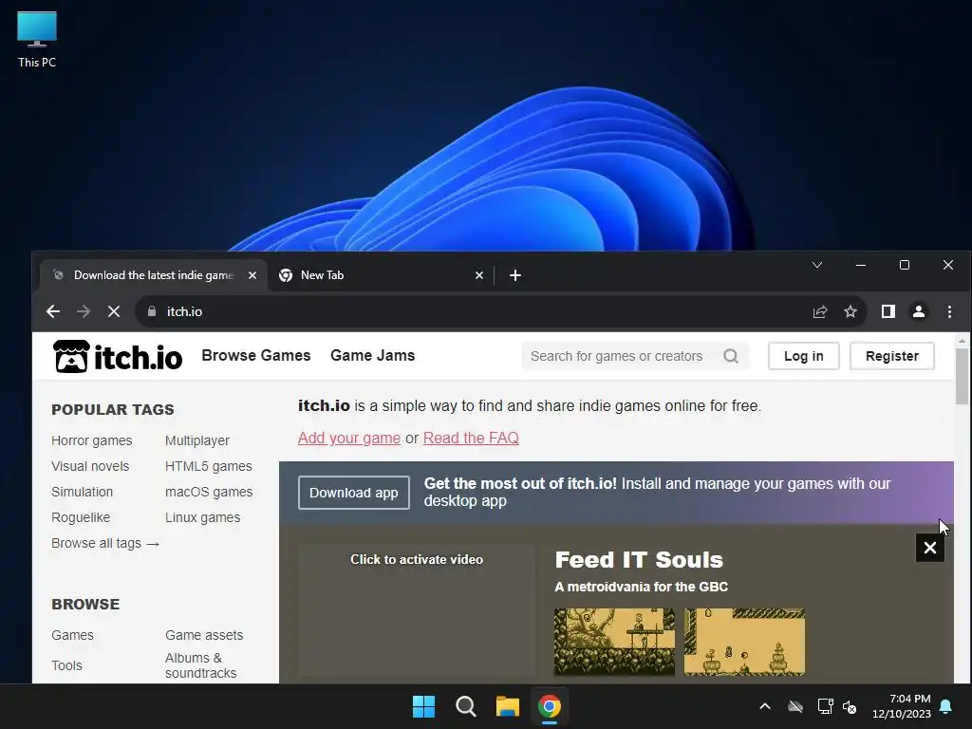Stop loading the page
Viewport: 972px width, 729px height.
(x=114, y=311)
